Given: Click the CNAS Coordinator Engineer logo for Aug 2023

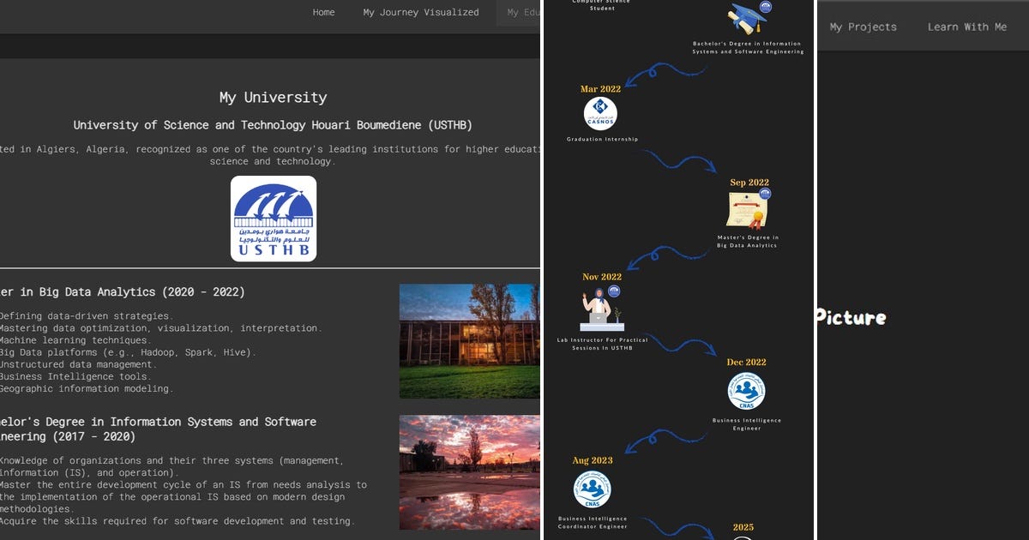Looking at the screenshot, I should point(593,488).
